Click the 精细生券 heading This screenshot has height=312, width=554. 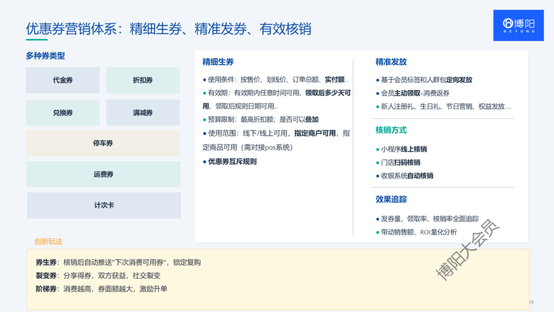pyautogui.click(x=218, y=62)
